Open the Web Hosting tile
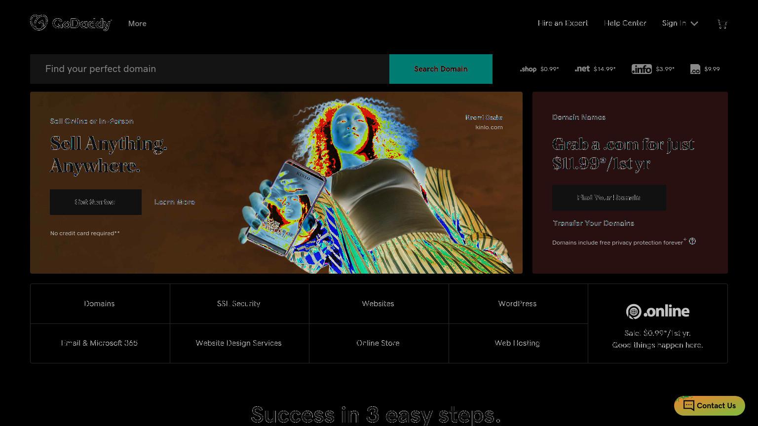The width and height of the screenshot is (758, 426). pos(518,343)
